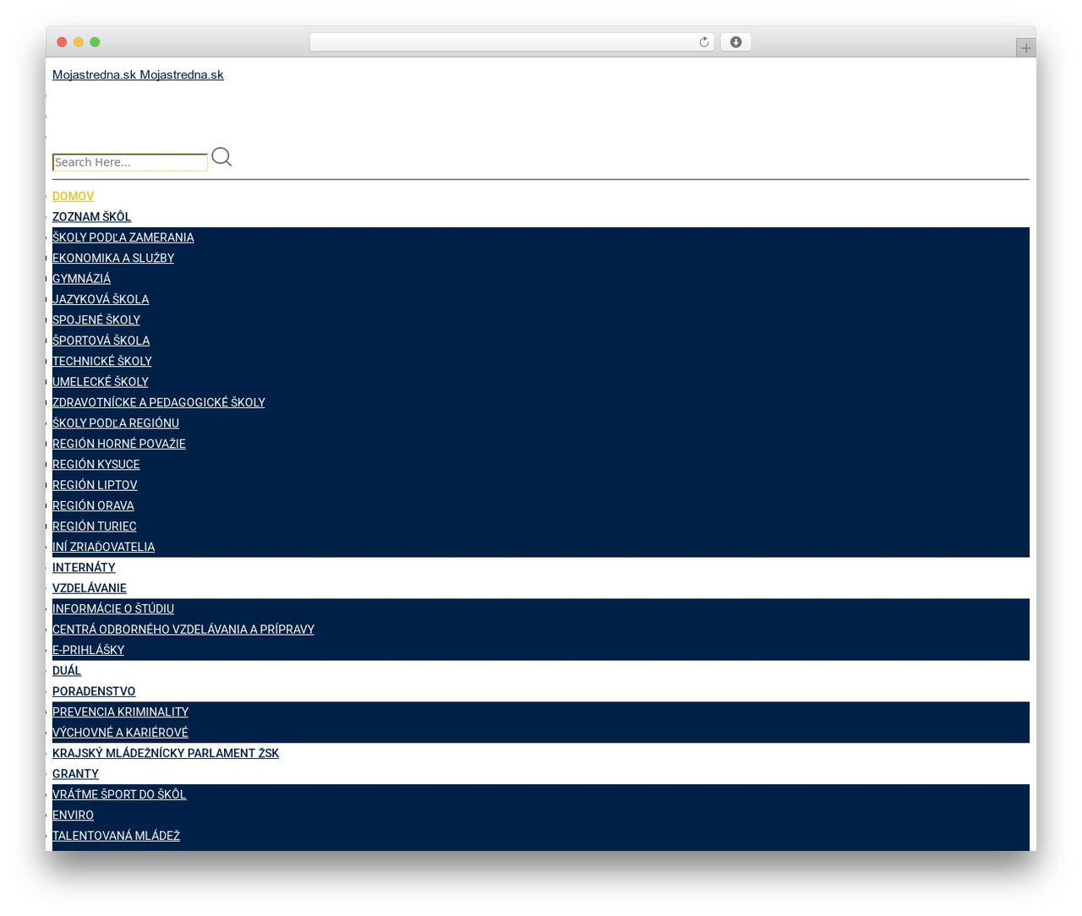The height and width of the screenshot is (916, 1082).
Task: Open UMELECKÉ ŠKOLY link
Action: click(x=101, y=382)
